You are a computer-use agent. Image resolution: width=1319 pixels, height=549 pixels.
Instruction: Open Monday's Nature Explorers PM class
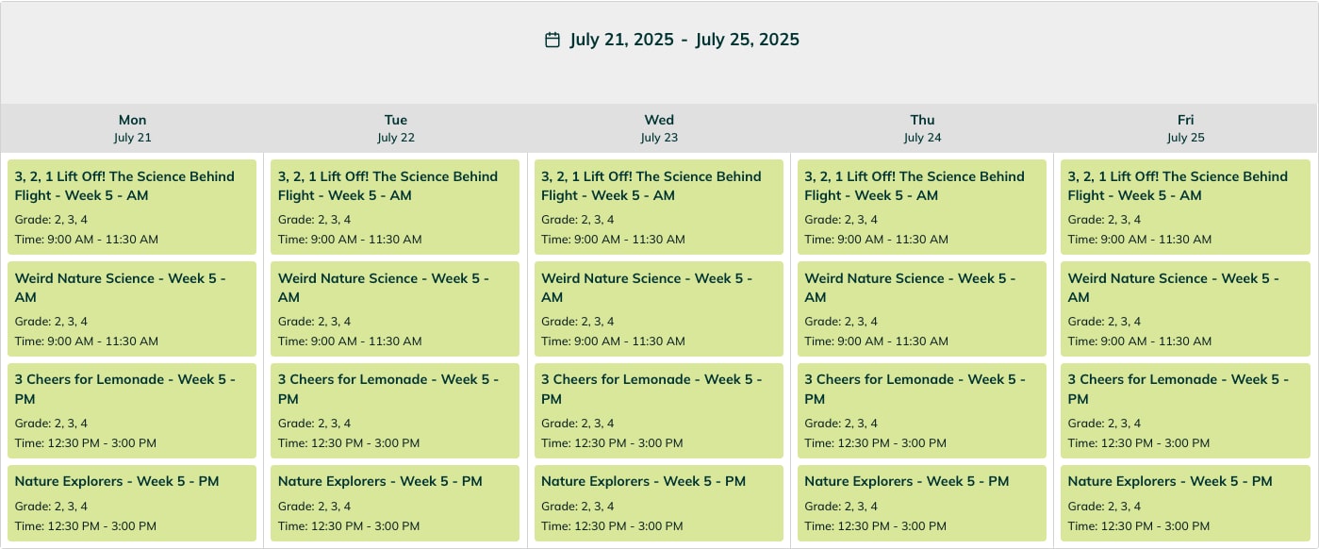coord(132,503)
